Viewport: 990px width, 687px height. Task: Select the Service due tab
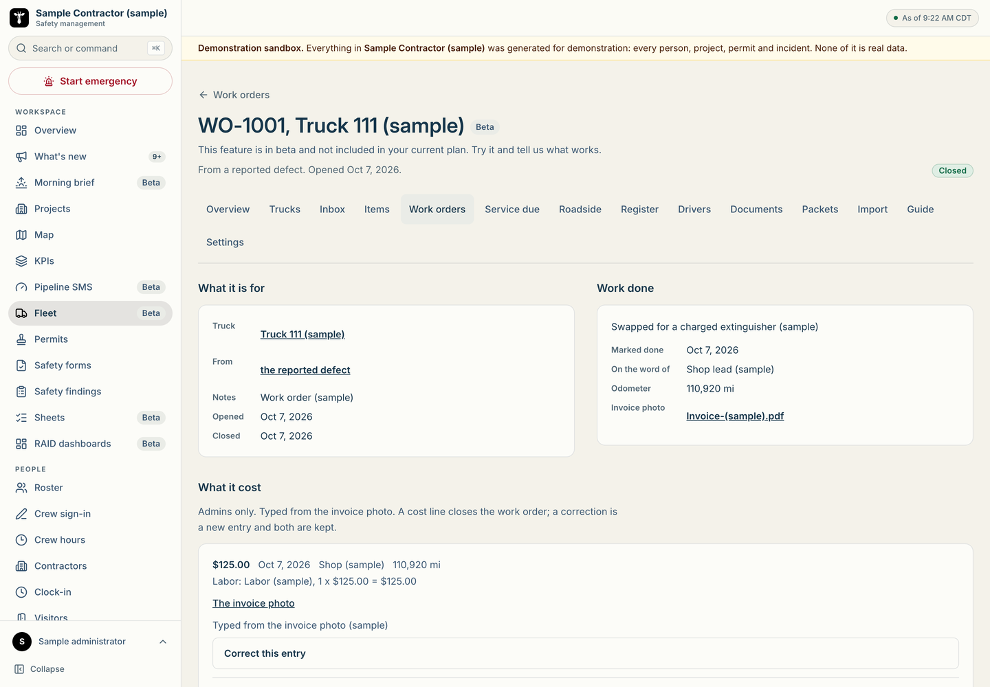click(x=512, y=210)
